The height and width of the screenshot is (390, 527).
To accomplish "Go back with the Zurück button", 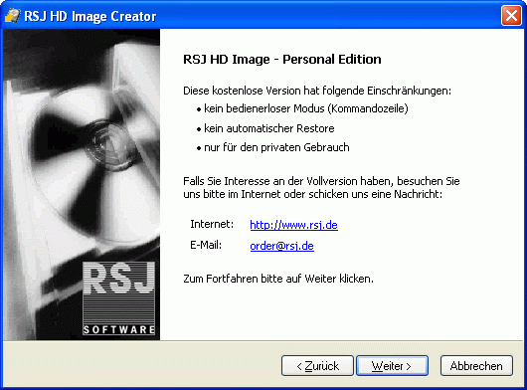I will (x=317, y=366).
